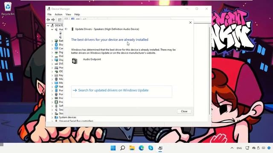Open File Explorer from taskbar
Screen dimensions: 273x153
coord(132,148)
